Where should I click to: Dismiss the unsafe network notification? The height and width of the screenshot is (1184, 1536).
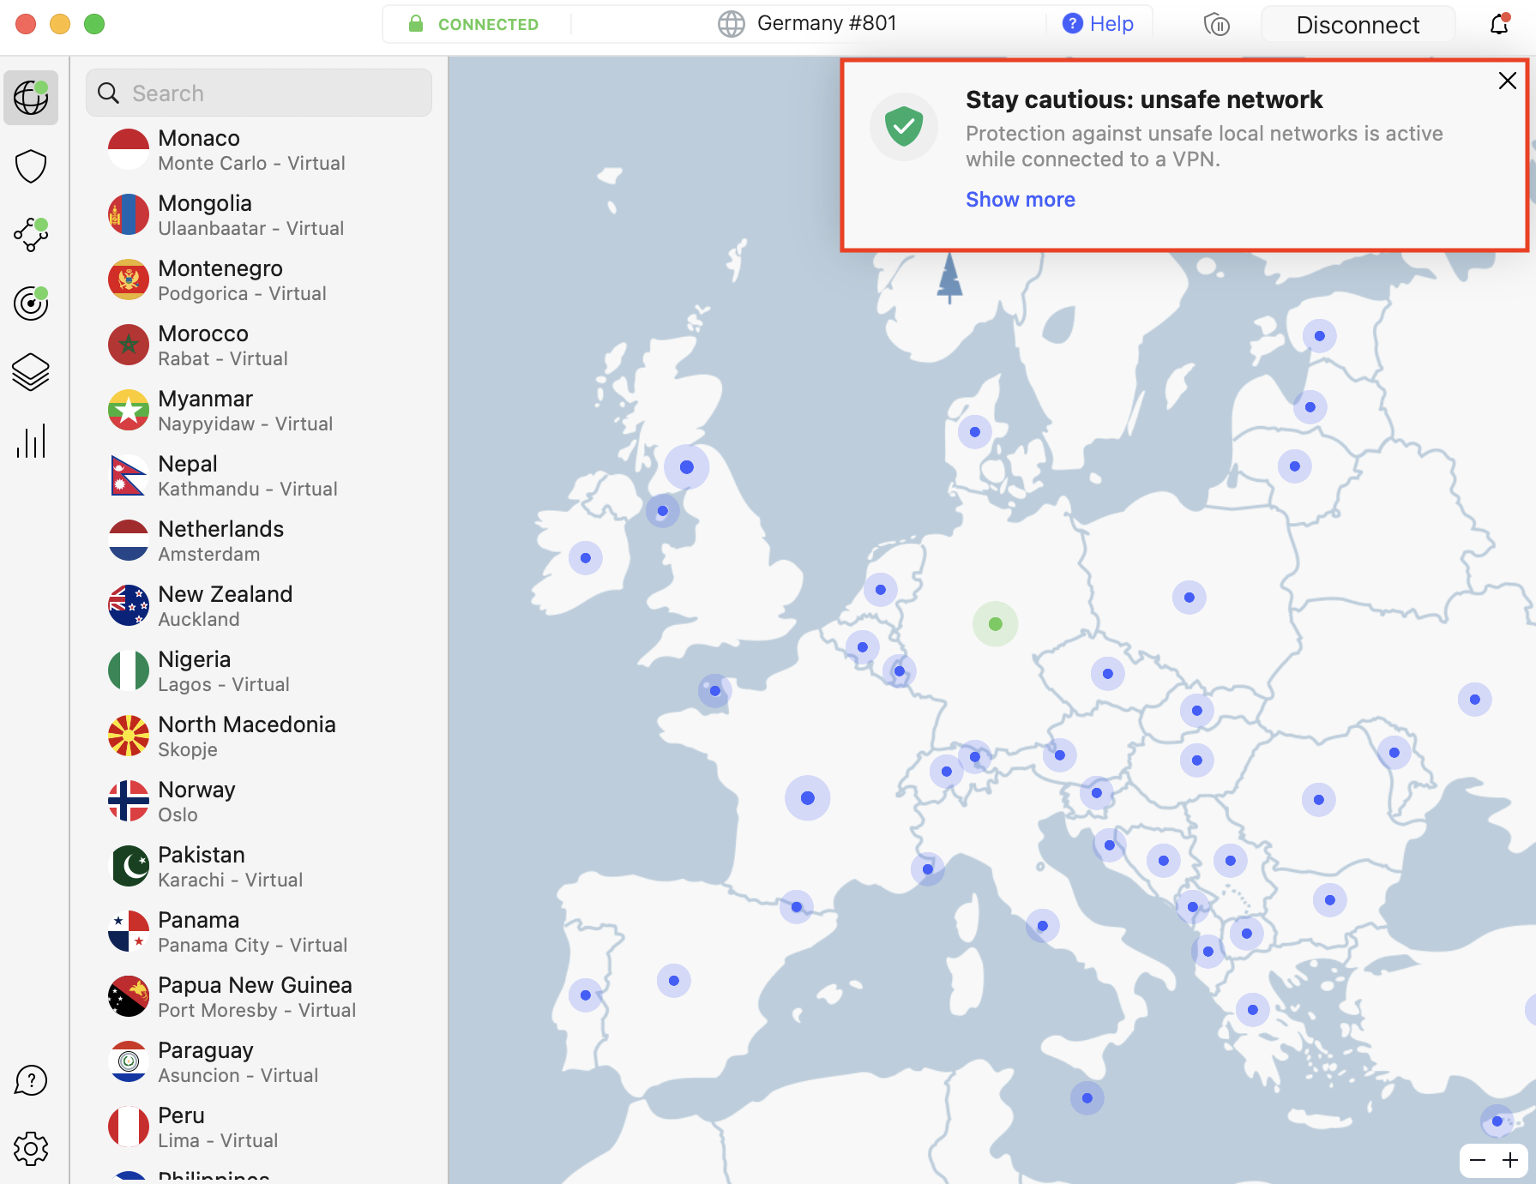[1507, 81]
